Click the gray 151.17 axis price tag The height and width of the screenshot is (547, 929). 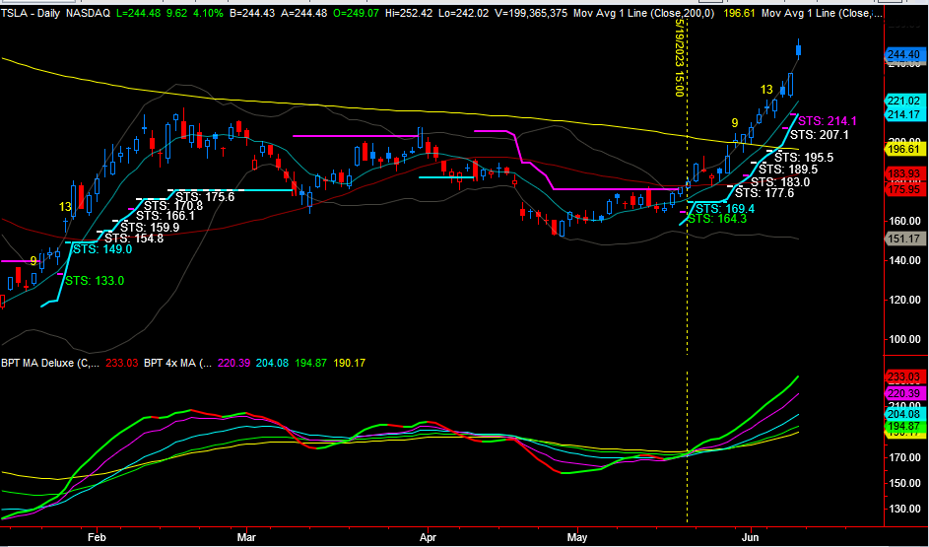pyautogui.click(x=904, y=239)
